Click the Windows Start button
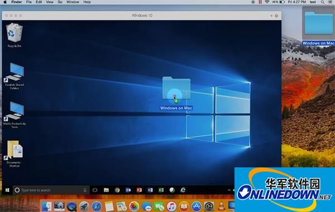Viewport: 335px width, 212px height. point(7,190)
